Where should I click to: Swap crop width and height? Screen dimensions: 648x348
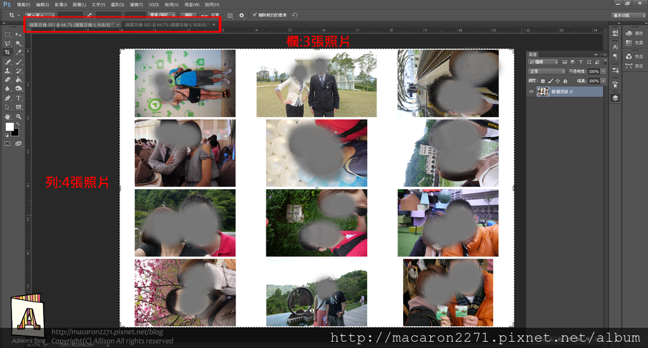[x=90, y=15]
